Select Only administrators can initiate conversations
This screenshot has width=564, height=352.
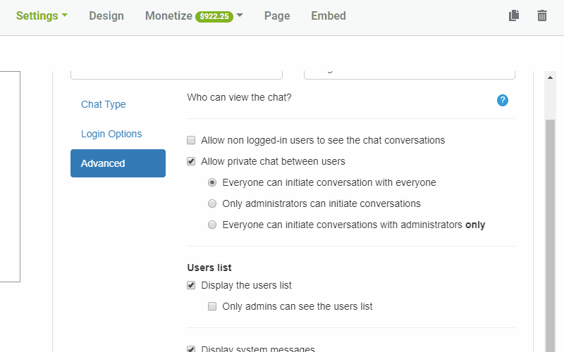(212, 203)
